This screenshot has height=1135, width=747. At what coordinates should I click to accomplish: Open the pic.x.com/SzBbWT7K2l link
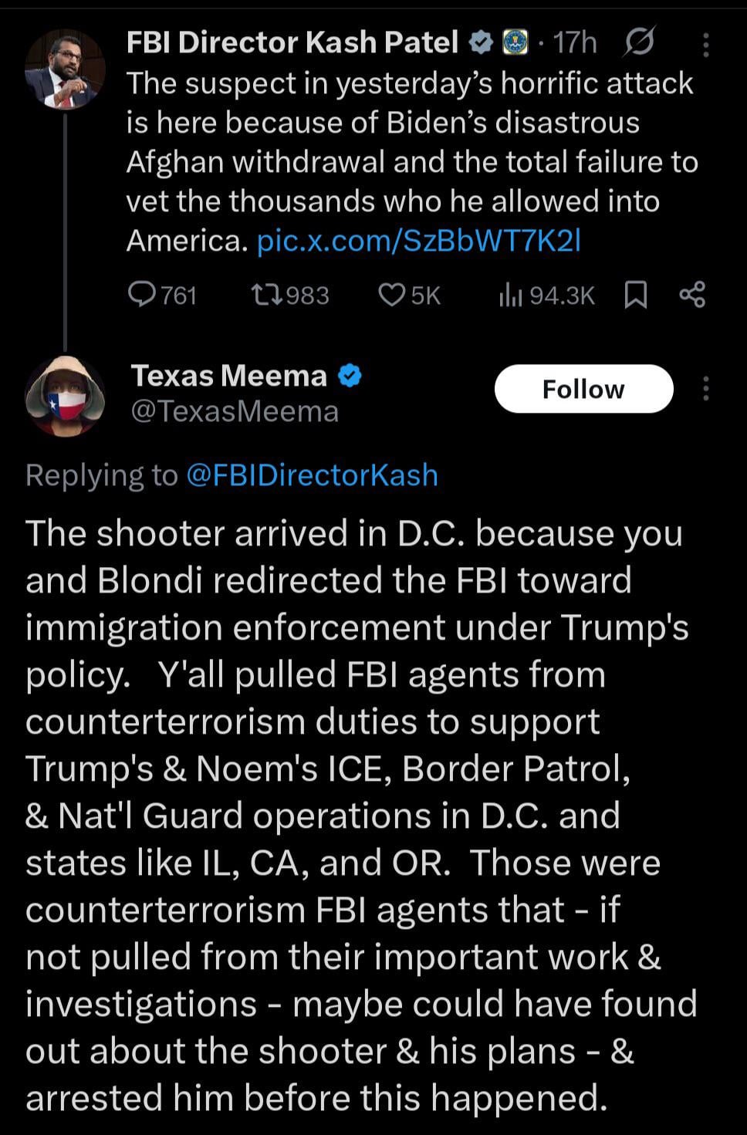[417, 241]
